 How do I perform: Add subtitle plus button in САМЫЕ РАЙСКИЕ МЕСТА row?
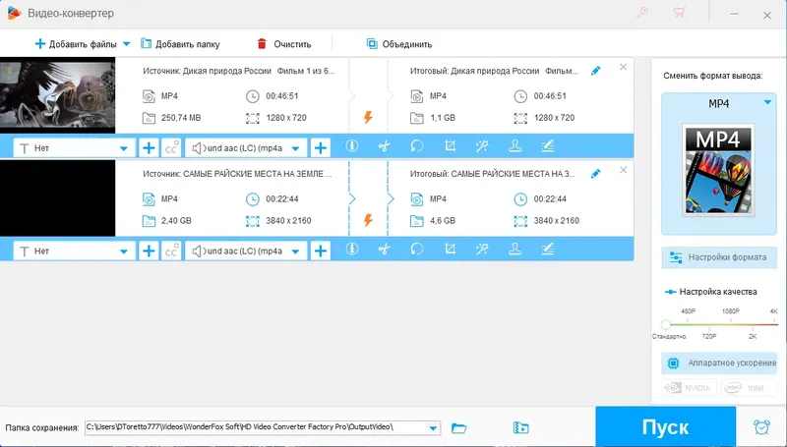tap(149, 251)
